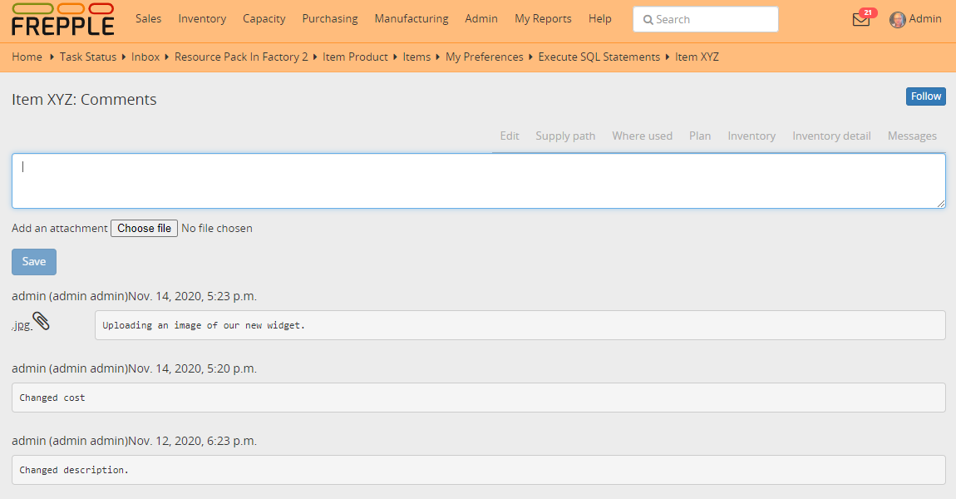956x499 pixels.
Task: Click Choose file to add attachment
Action: tap(144, 228)
